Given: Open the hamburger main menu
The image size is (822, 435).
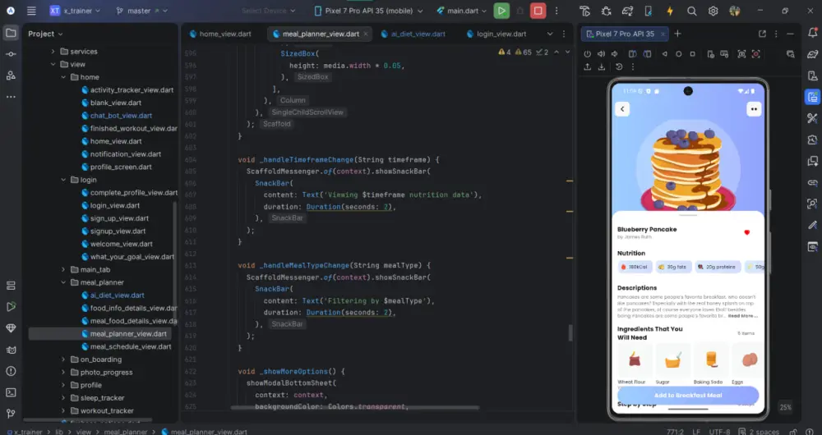Looking at the screenshot, I should [x=31, y=11].
